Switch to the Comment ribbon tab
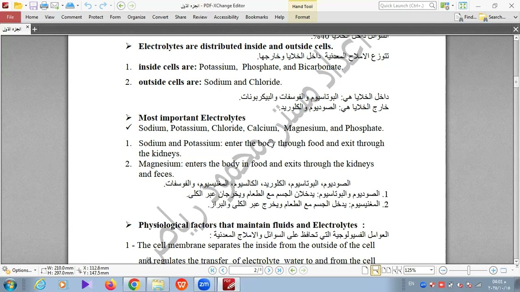This screenshot has width=520, height=292. click(x=71, y=17)
